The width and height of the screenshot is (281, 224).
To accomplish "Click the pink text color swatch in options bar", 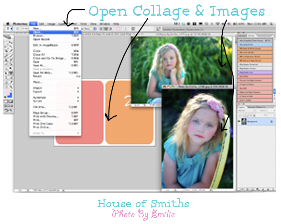I will 118,29.
